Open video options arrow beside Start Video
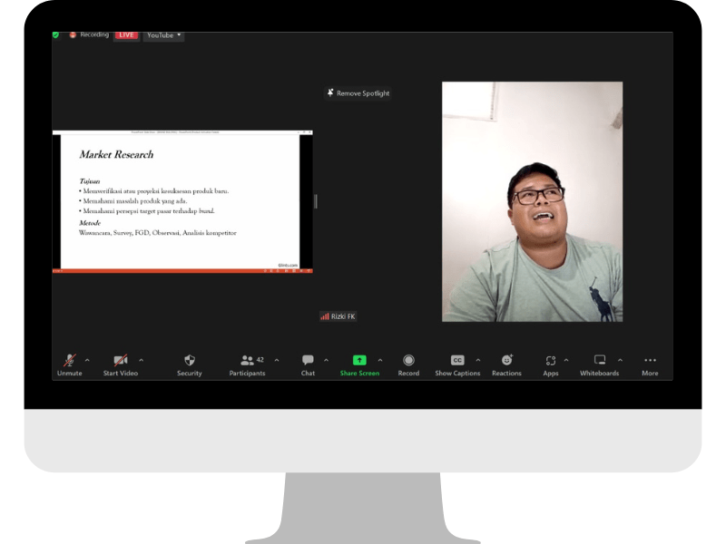This screenshot has height=544, width=726. point(142,360)
